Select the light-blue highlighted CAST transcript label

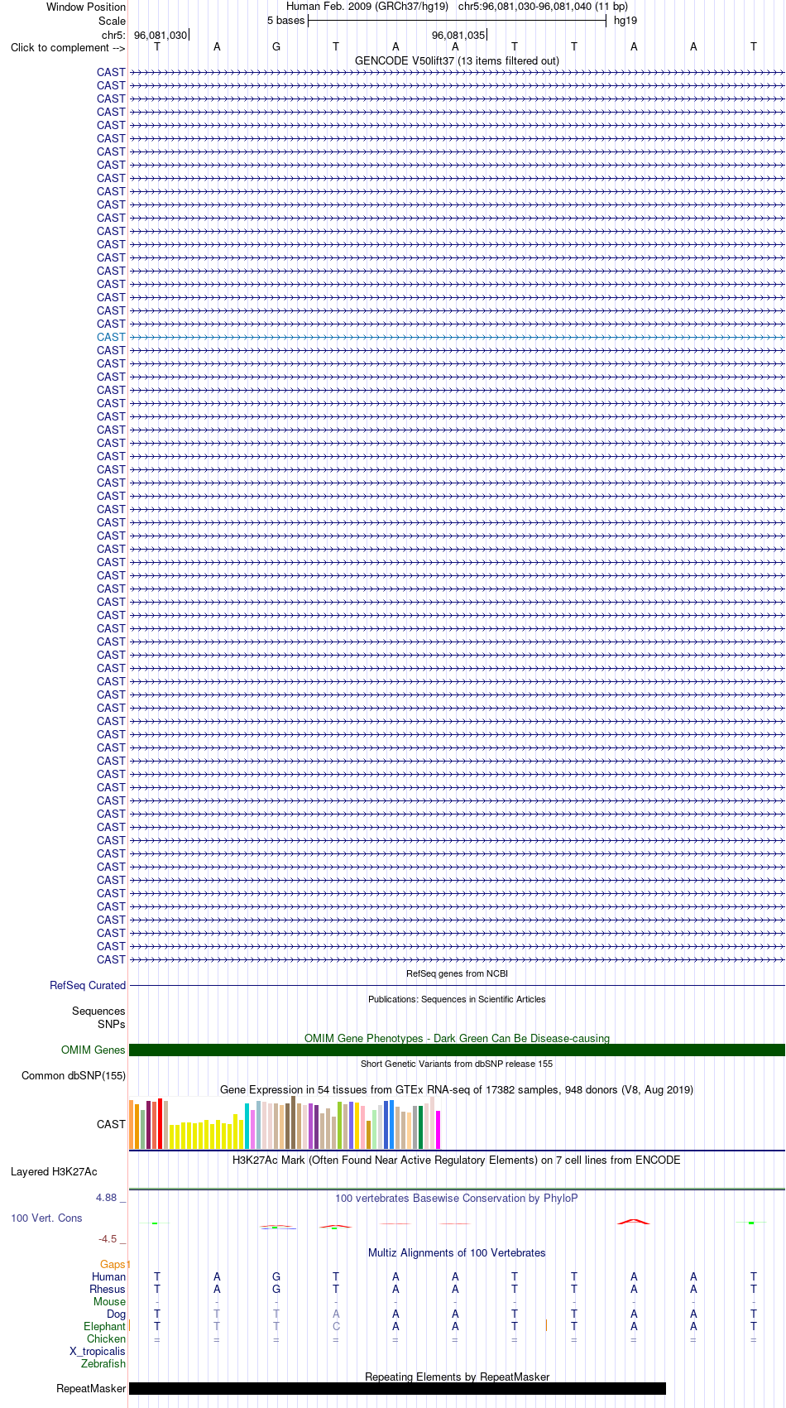(x=111, y=337)
